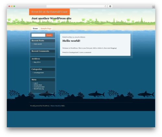Image resolution: width=162 pixels, height=137 pixels.
Task: Open Hello world! under Recent Posts
Action: 38,44
